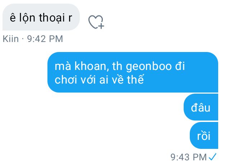Click the 9:42 PM timestamp
225x165 pixels.
[x=45, y=39]
